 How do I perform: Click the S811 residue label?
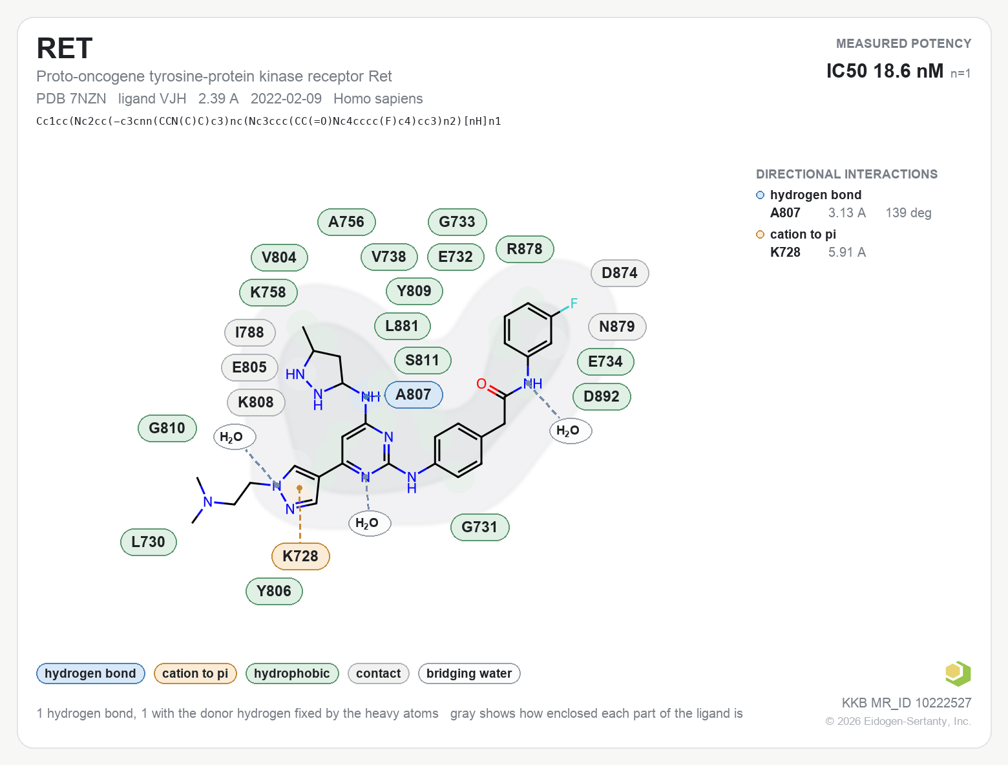click(423, 360)
